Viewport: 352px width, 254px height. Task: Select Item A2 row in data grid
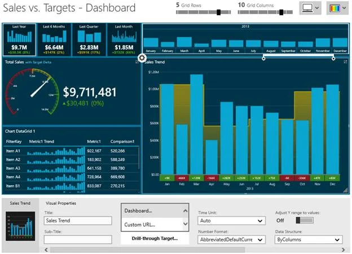[72, 160]
